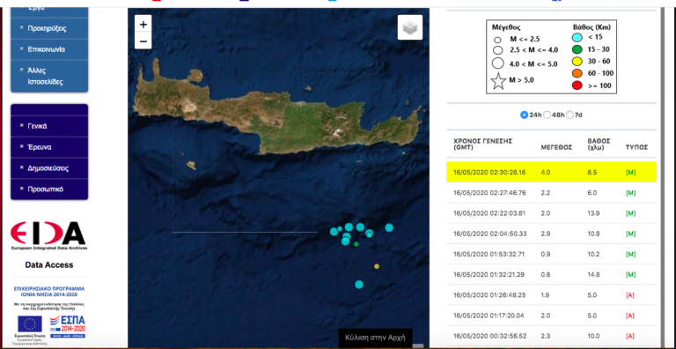Viewport: 676px width, 349px height.
Task: Click the Data Access link
Action: pos(48,264)
